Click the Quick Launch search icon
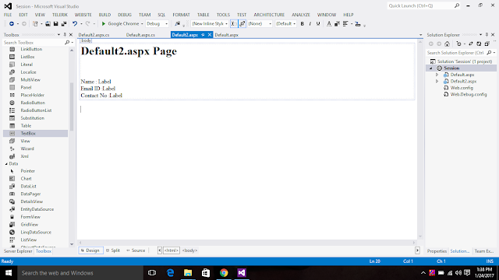This screenshot has height=280, width=499. 457,5
